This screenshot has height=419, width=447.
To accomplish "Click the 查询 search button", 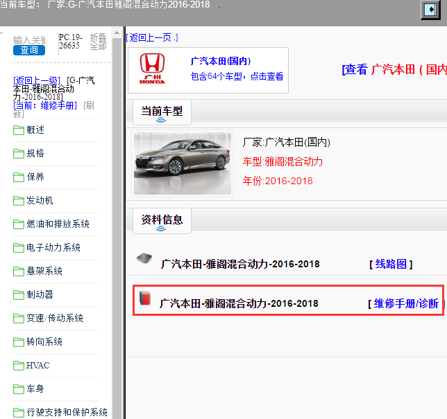I will pos(29,51).
